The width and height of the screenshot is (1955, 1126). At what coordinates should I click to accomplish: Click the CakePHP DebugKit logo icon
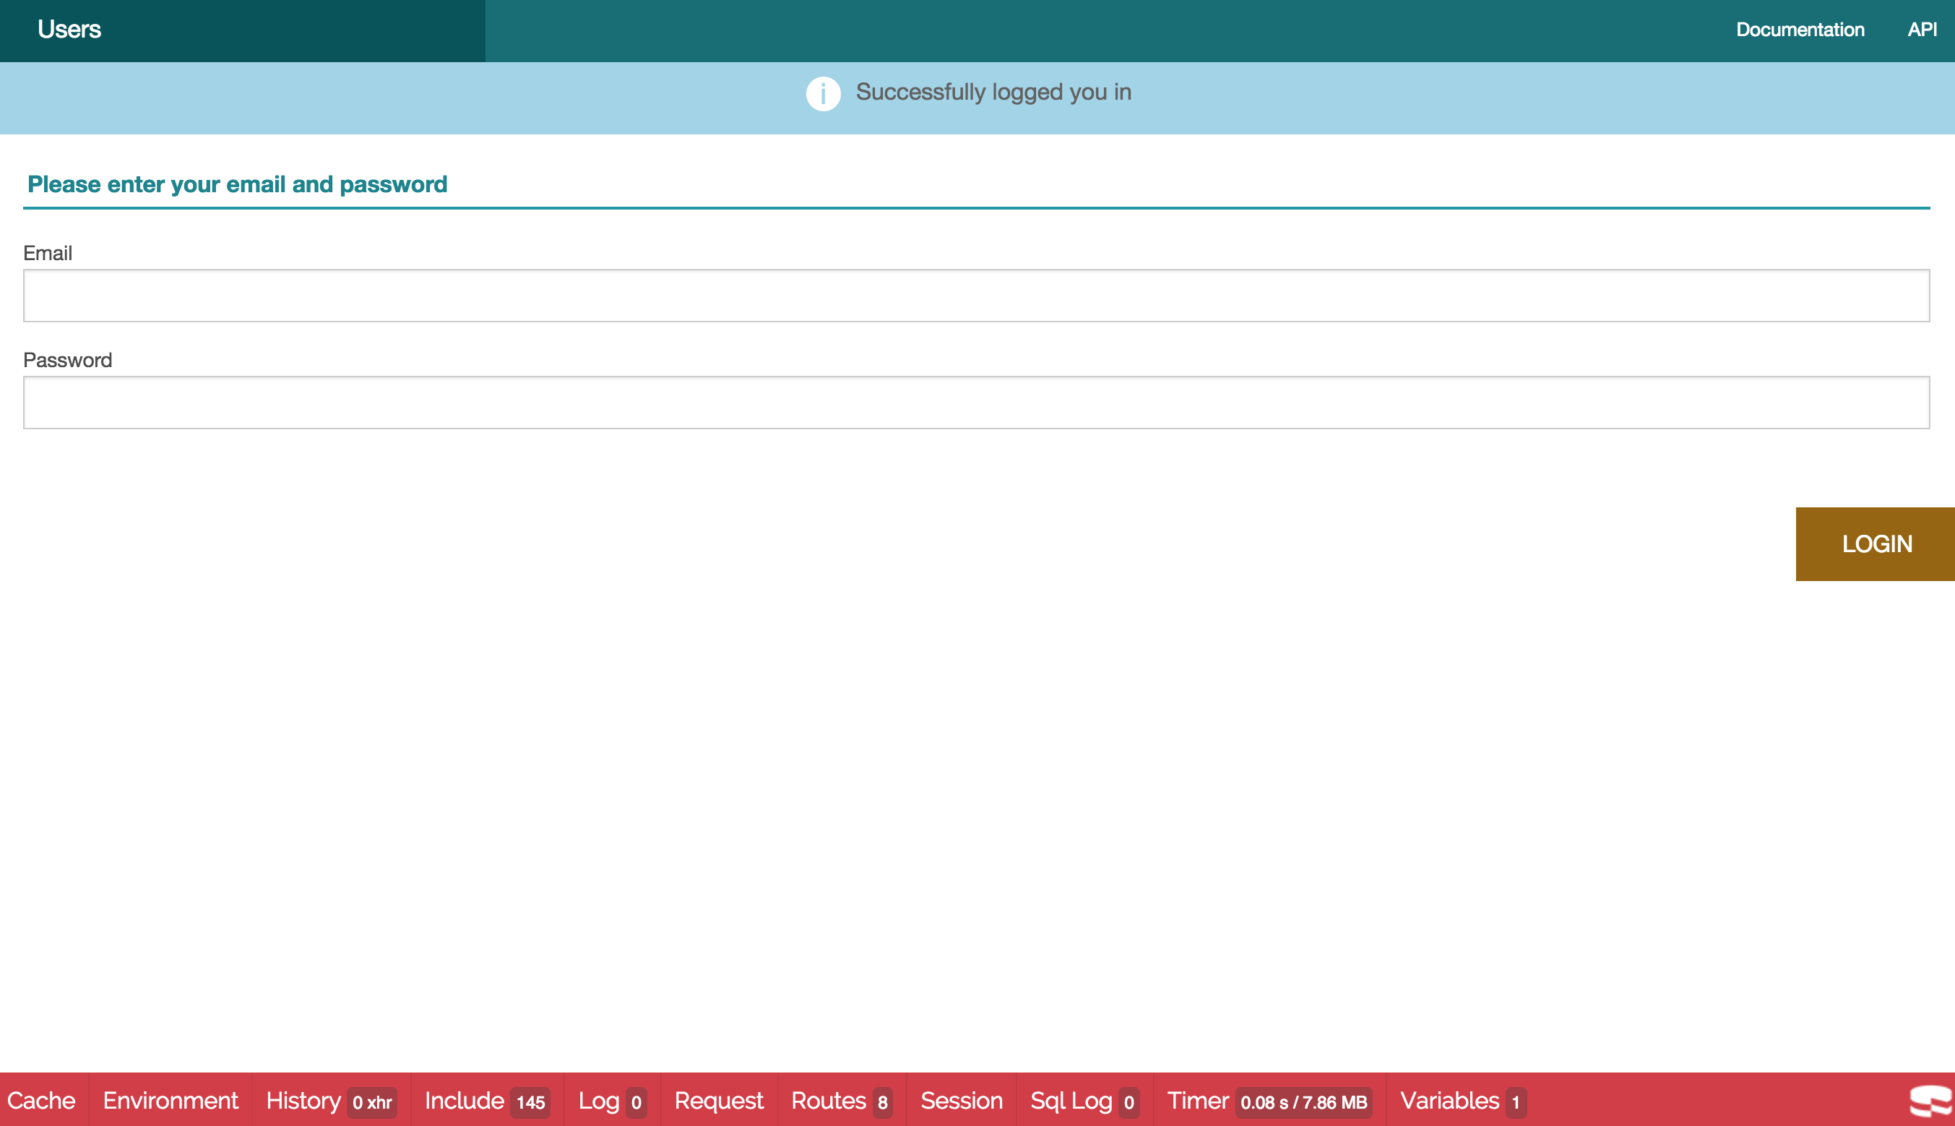(x=1930, y=1101)
